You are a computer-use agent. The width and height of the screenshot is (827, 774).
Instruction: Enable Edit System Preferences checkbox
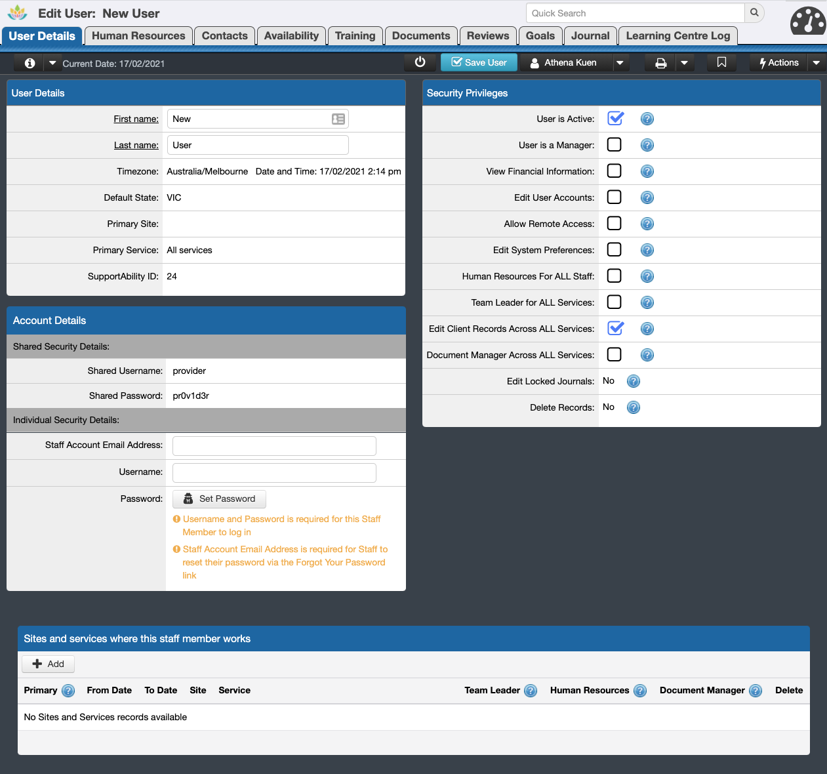(615, 249)
